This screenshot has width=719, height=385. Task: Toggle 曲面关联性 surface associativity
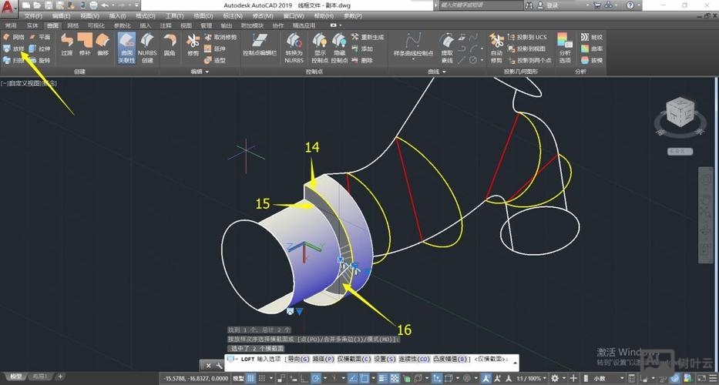[126, 46]
